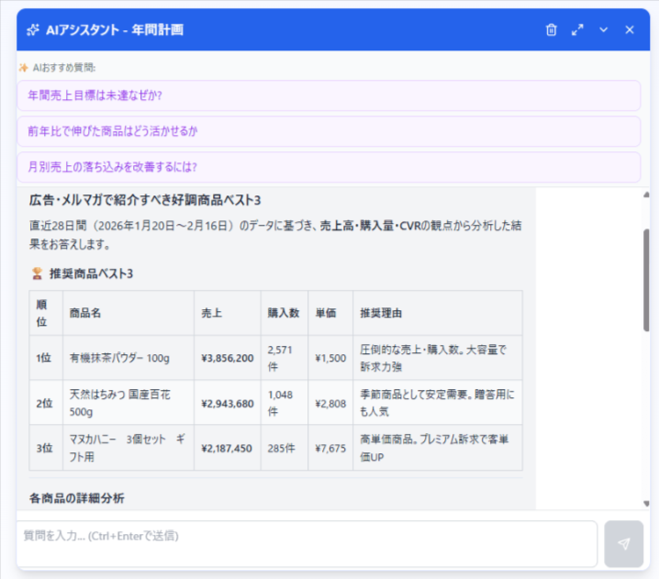
Task: Click the 商品名 column header
Action: coord(85,313)
